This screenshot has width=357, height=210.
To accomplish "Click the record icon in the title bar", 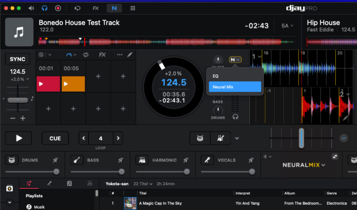I will [58, 8].
